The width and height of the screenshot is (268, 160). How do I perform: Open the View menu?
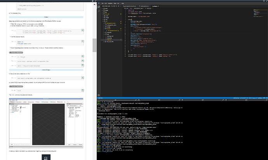(x=115, y=3)
